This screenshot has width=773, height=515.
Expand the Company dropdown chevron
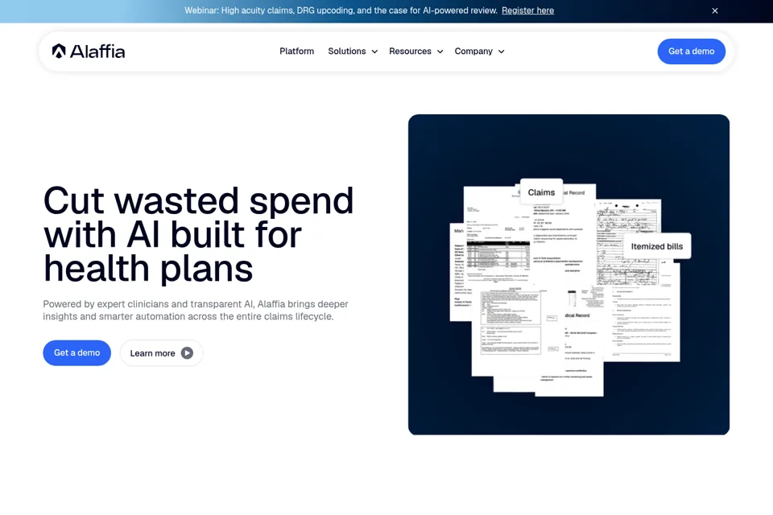pos(502,51)
